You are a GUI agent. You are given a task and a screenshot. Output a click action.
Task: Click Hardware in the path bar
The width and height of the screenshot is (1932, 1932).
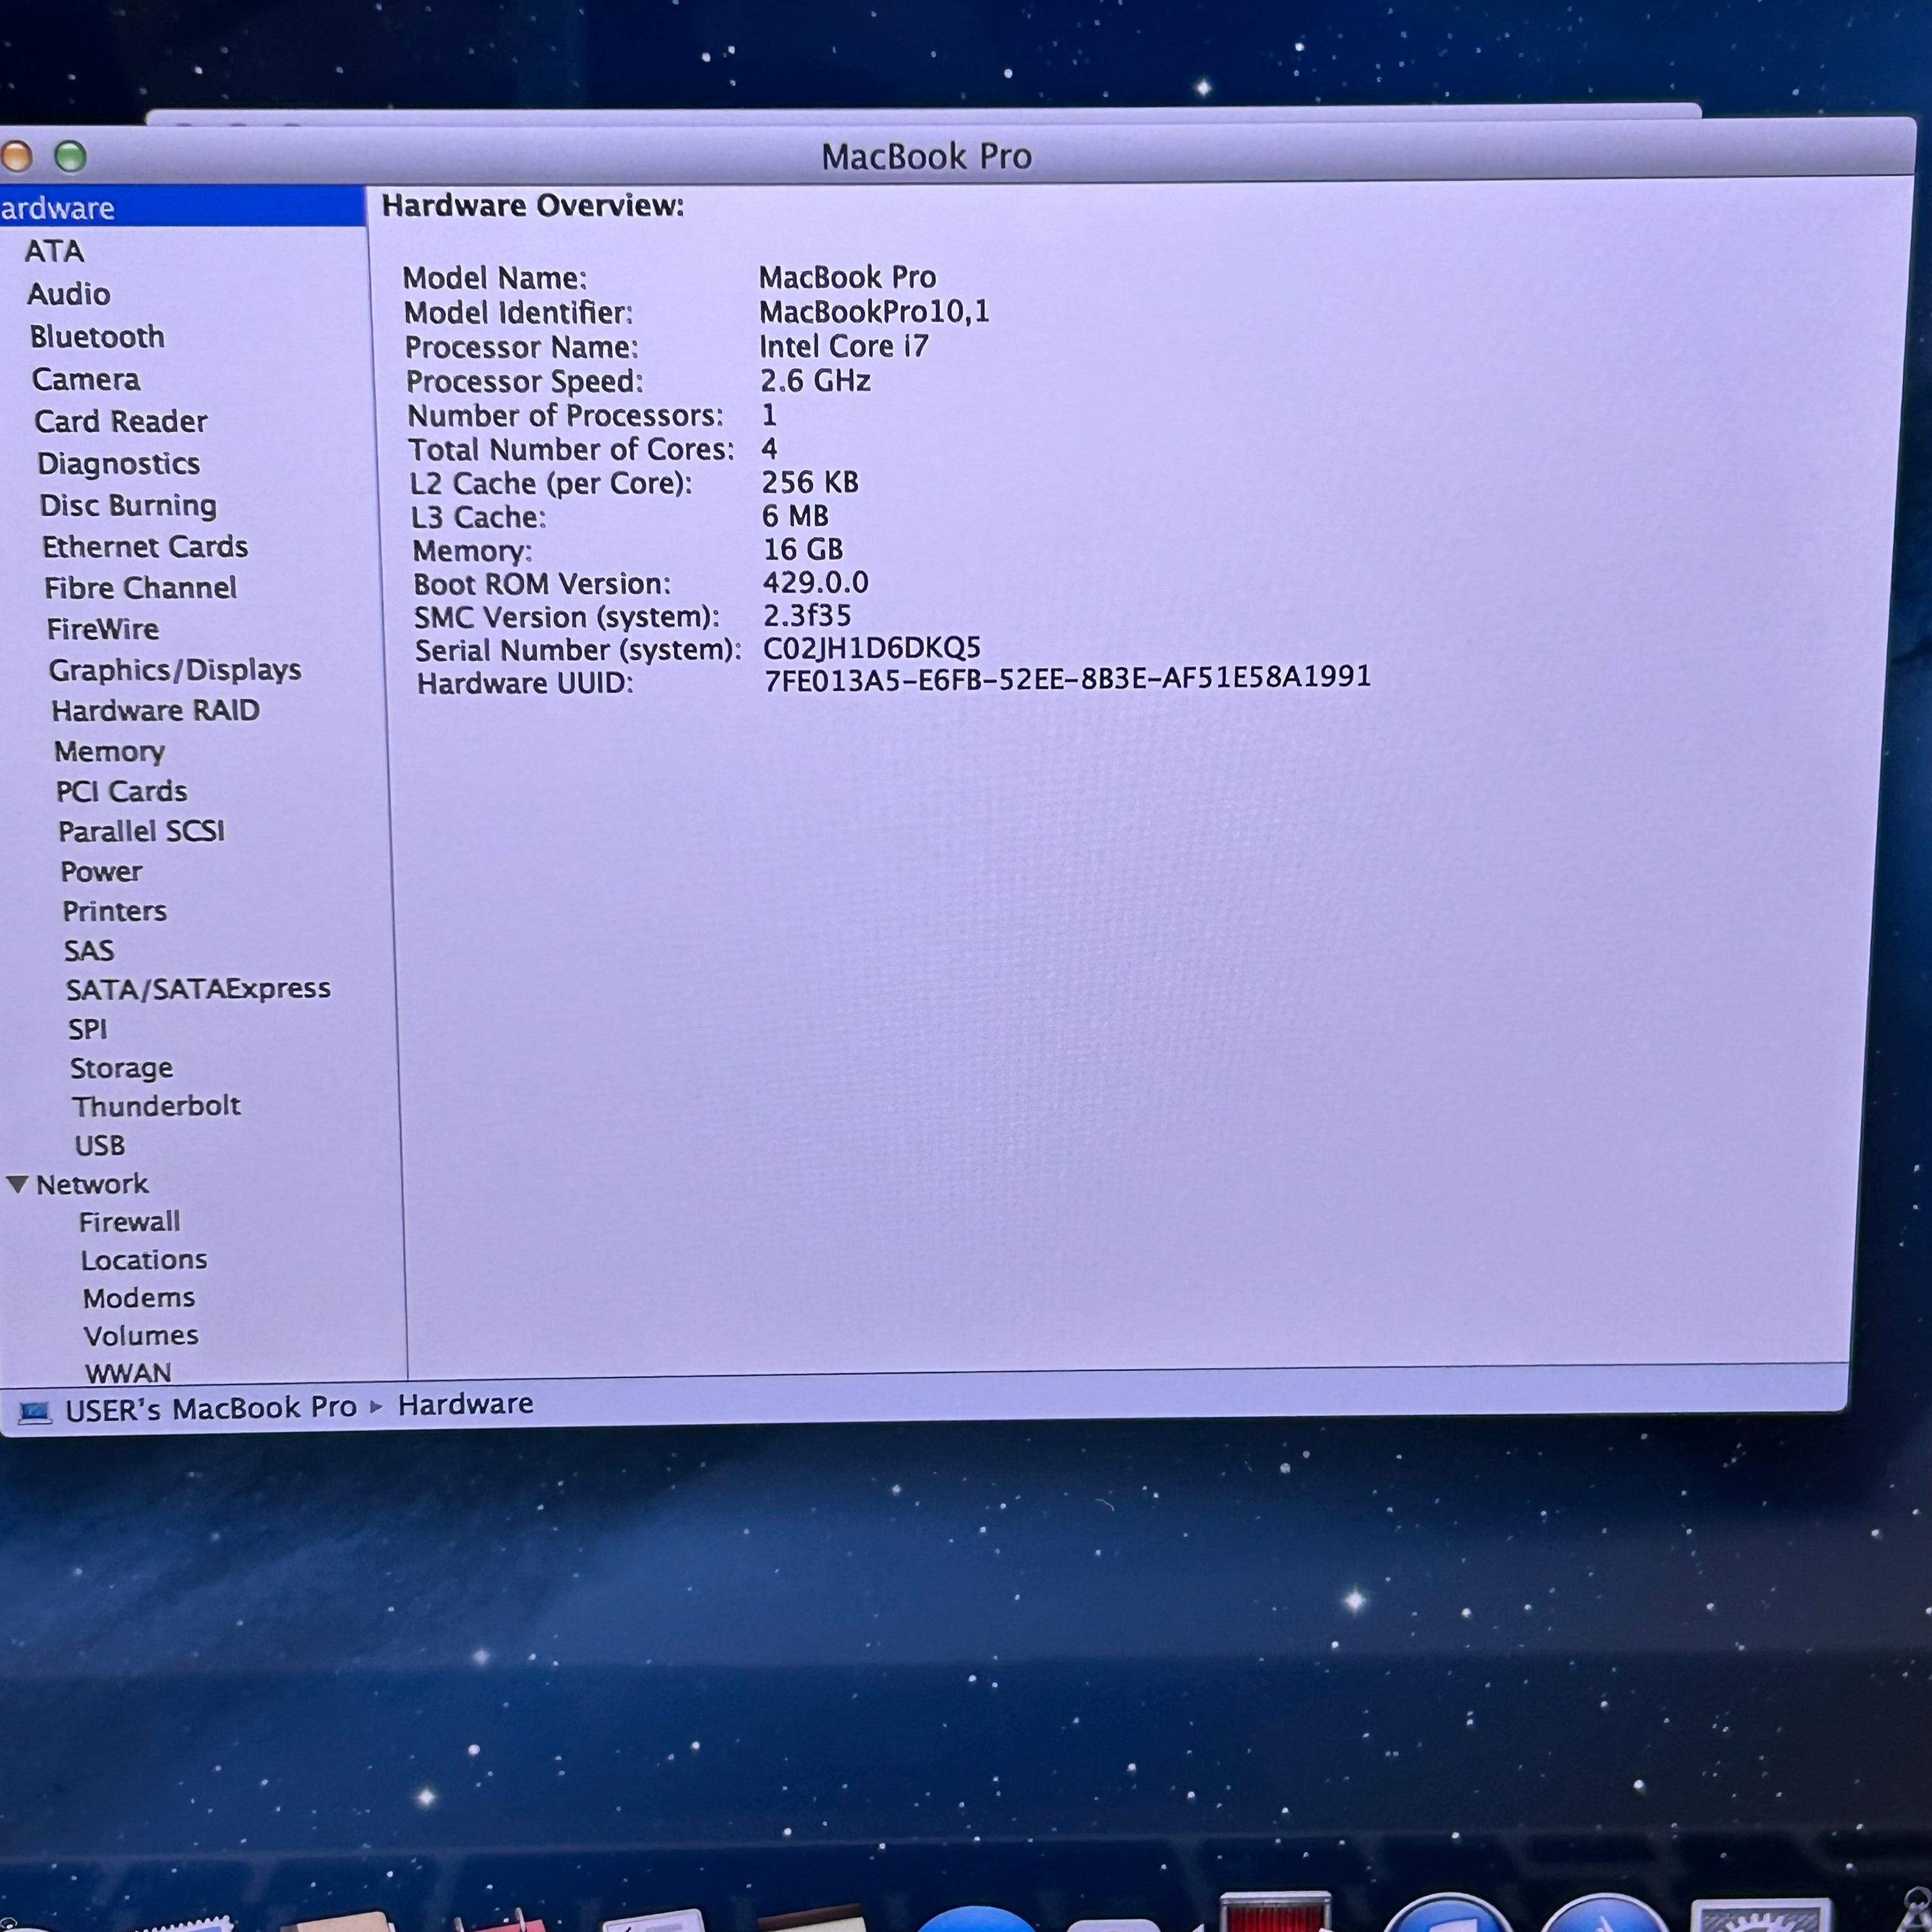(x=465, y=1405)
